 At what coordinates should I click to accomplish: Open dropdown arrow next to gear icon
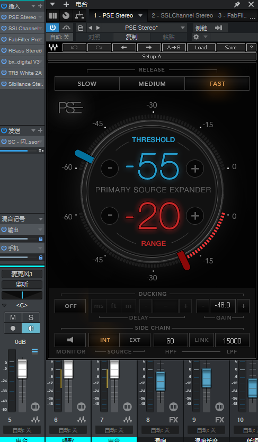click(206, 37)
